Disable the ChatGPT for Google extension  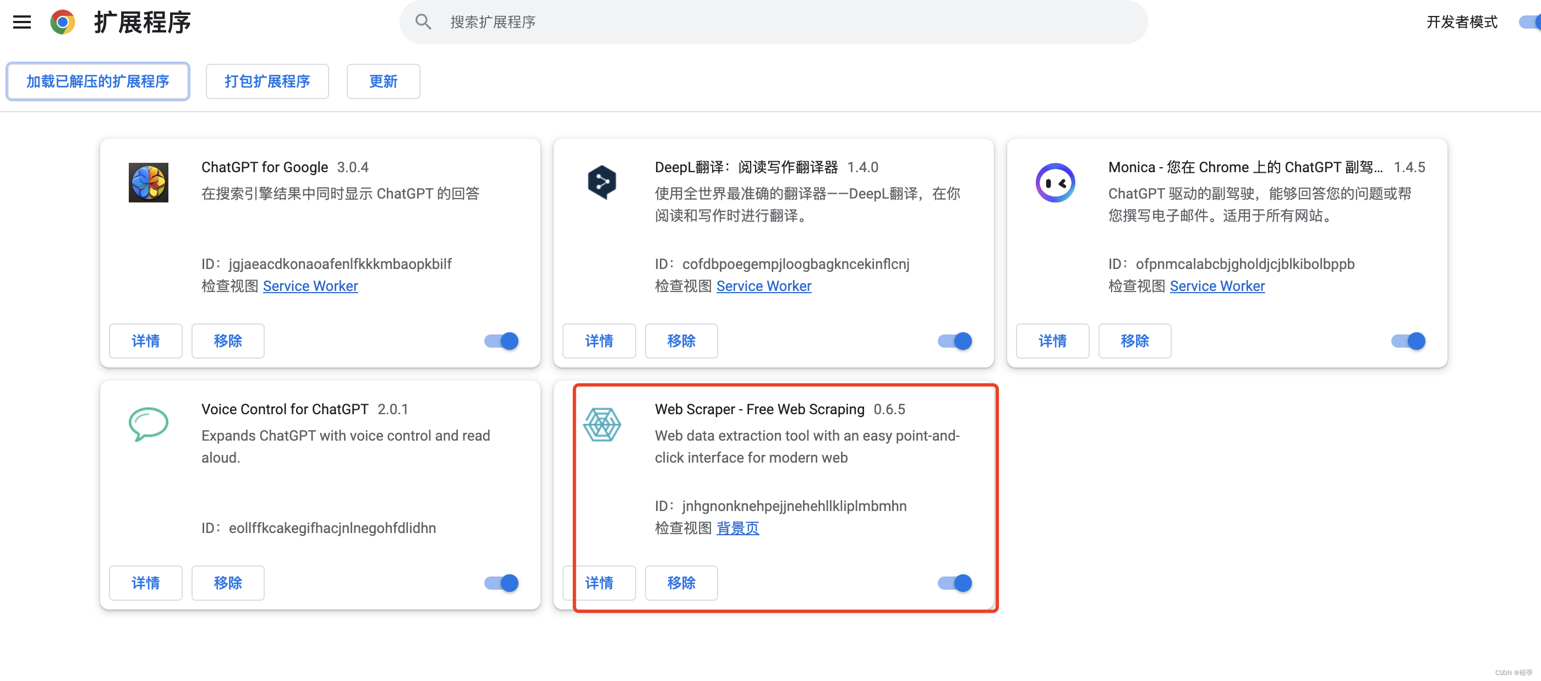501,341
